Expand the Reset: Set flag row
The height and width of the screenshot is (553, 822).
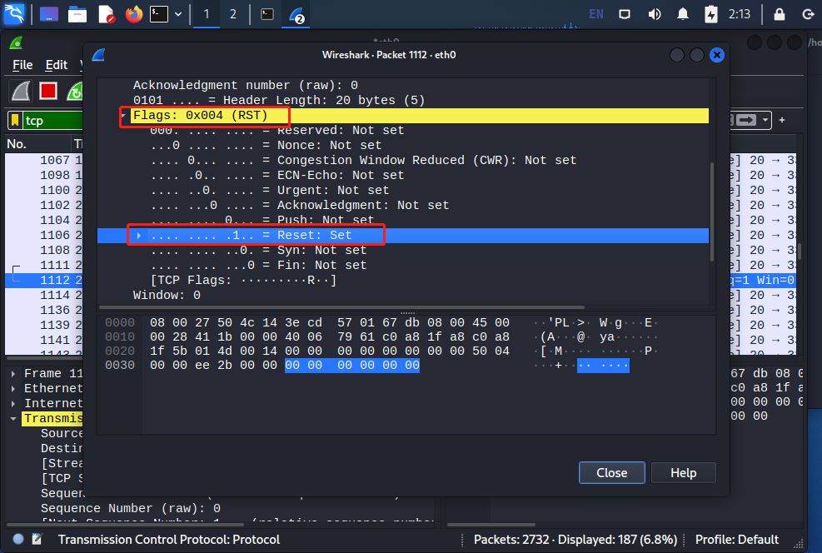[140, 236]
